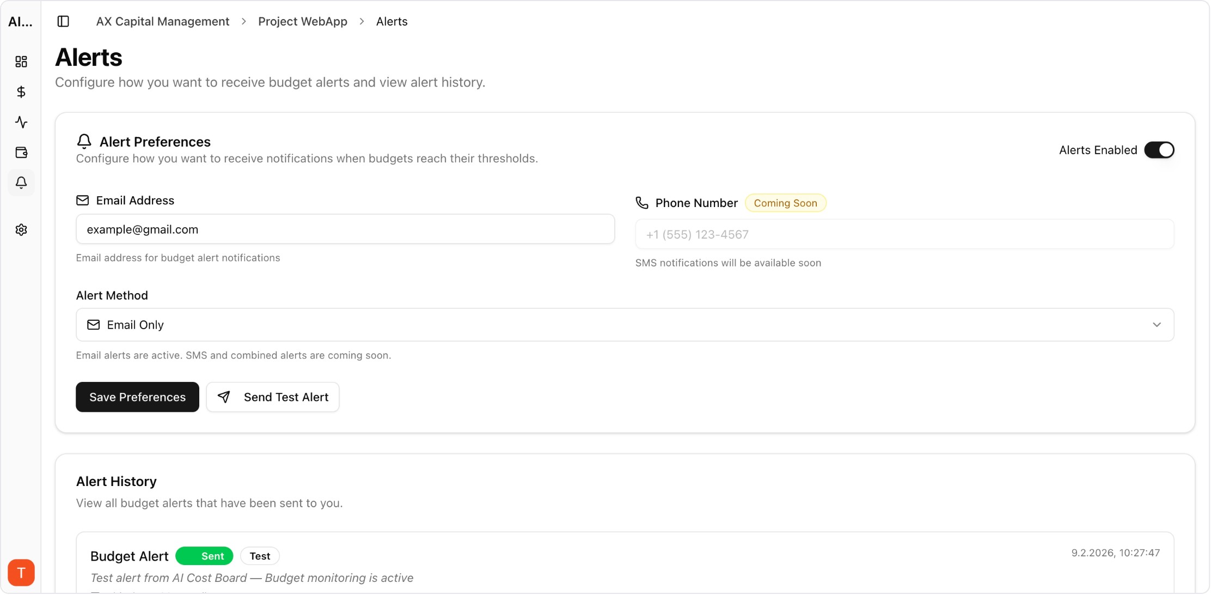Click the Alerts breadcrumb label
Viewport: 1211px width, 595px height.
tap(392, 21)
